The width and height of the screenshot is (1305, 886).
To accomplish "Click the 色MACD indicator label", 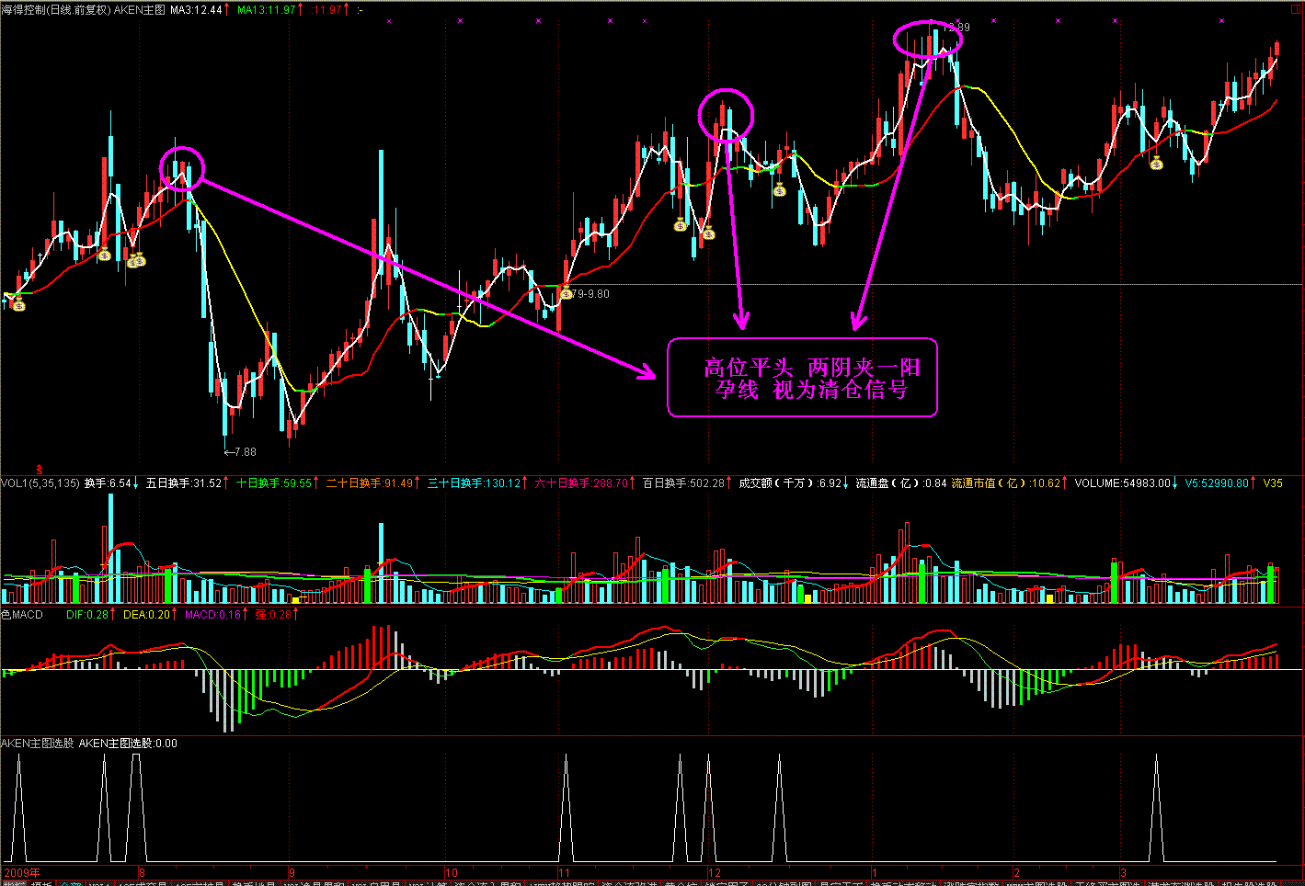I will pyautogui.click(x=22, y=614).
